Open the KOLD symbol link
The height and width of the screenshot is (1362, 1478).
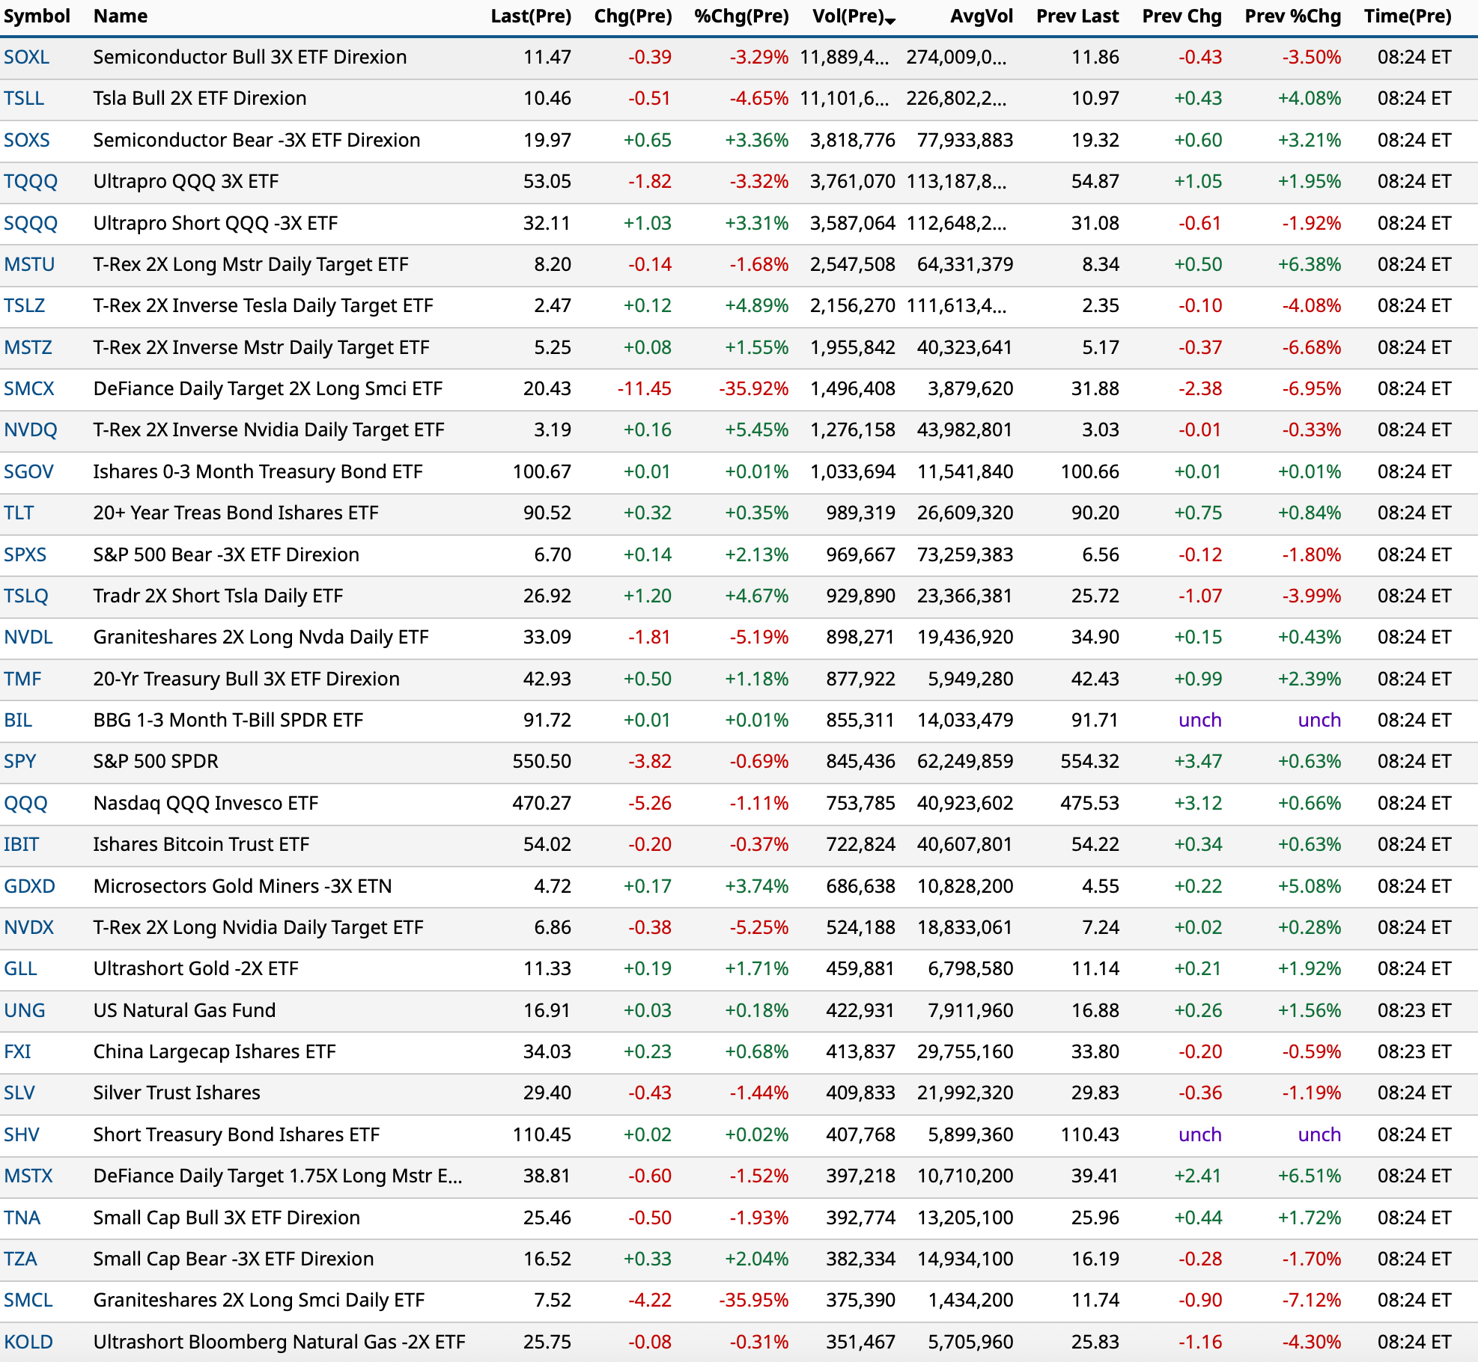28,1342
